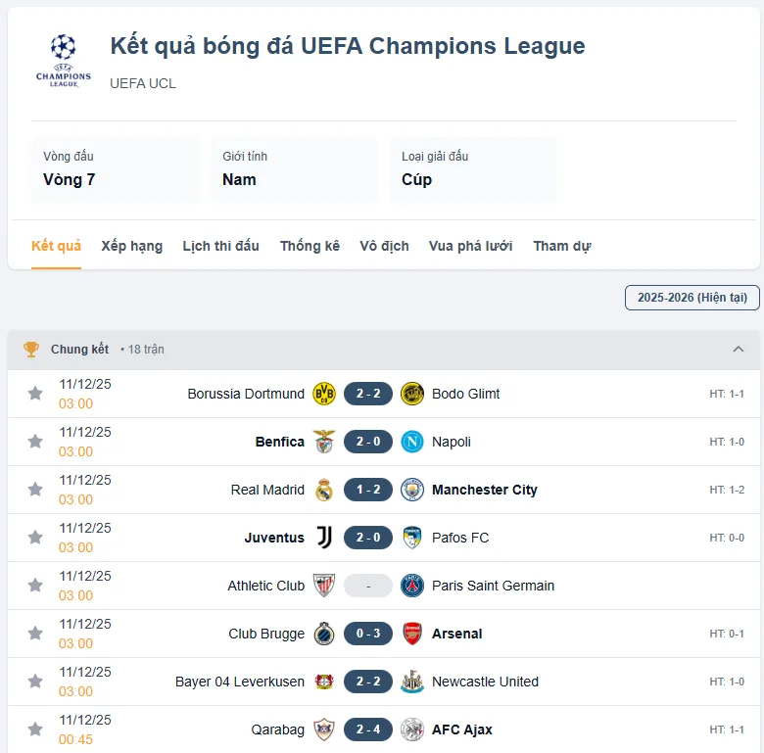This screenshot has width=764, height=753.
Task: Click the Benfica team crest
Action: (x=324, y=442)
